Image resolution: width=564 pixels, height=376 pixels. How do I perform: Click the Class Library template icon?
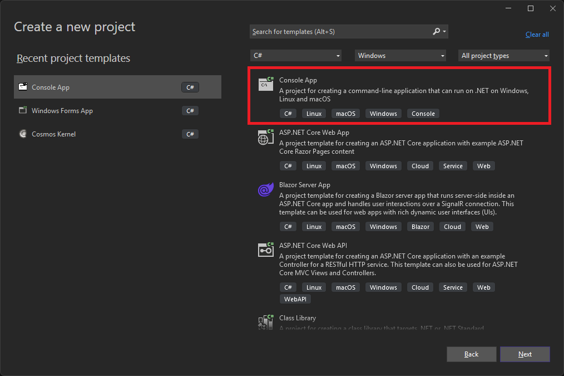coord(266,321)
